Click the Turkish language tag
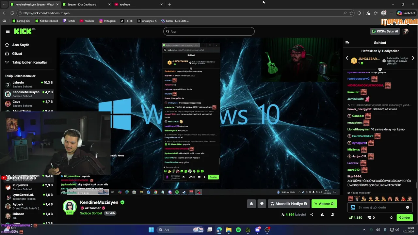The width and height of the screenshot is (418, 235). (x=110, y=213)
